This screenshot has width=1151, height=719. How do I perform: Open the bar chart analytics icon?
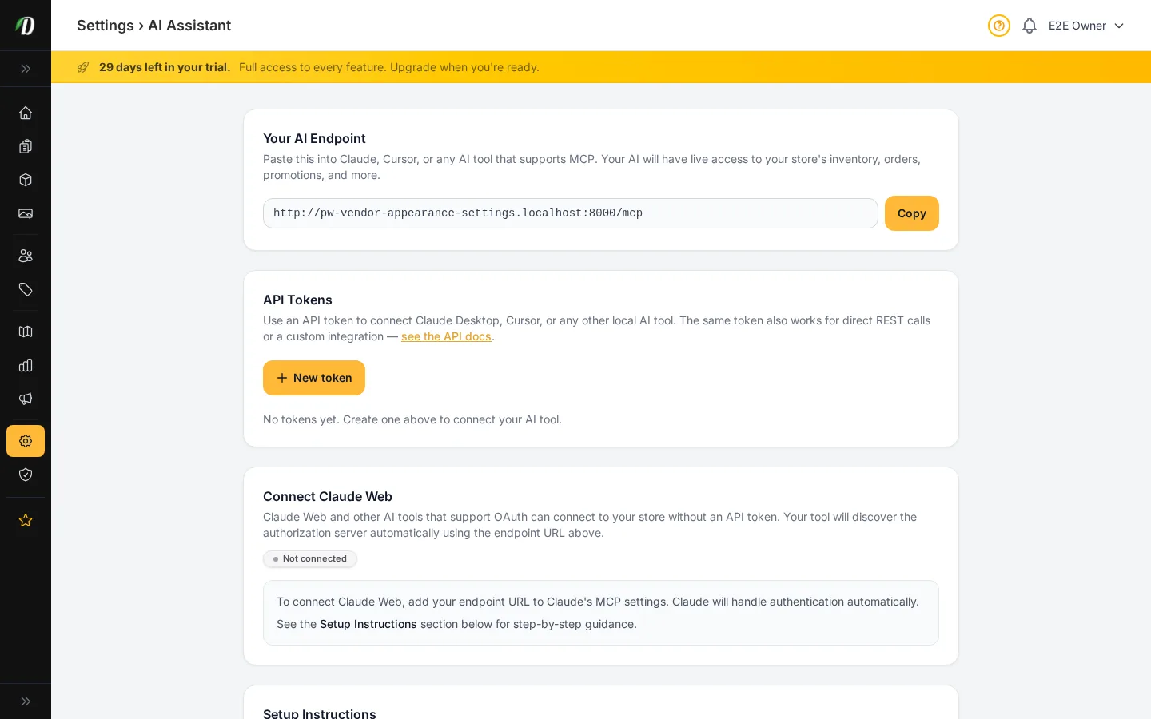26,365
